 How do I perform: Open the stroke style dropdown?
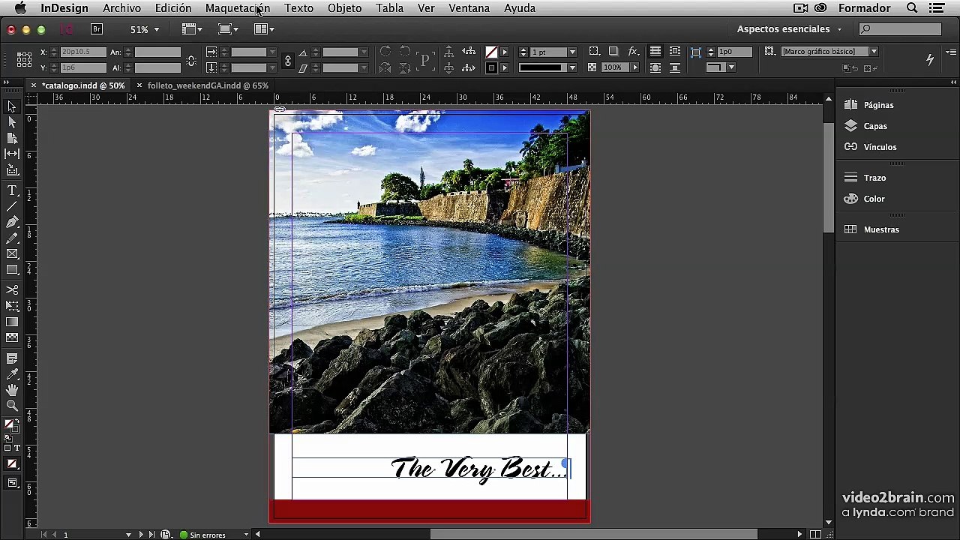(x=572, y=67)
